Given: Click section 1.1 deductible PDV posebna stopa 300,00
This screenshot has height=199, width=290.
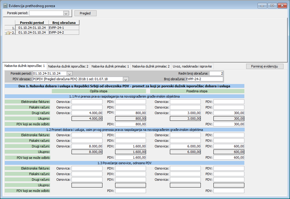Looking at the screenshot, I should pyautogui.click(x=229, y=124).
